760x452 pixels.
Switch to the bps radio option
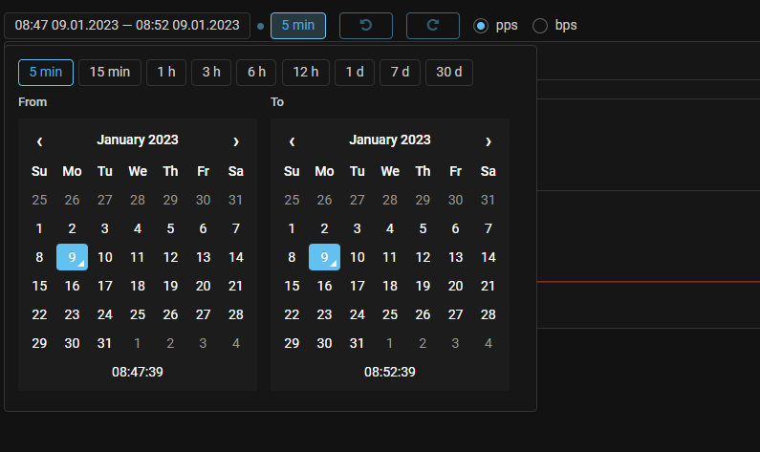pyautogui.click(x=540, y=26)
